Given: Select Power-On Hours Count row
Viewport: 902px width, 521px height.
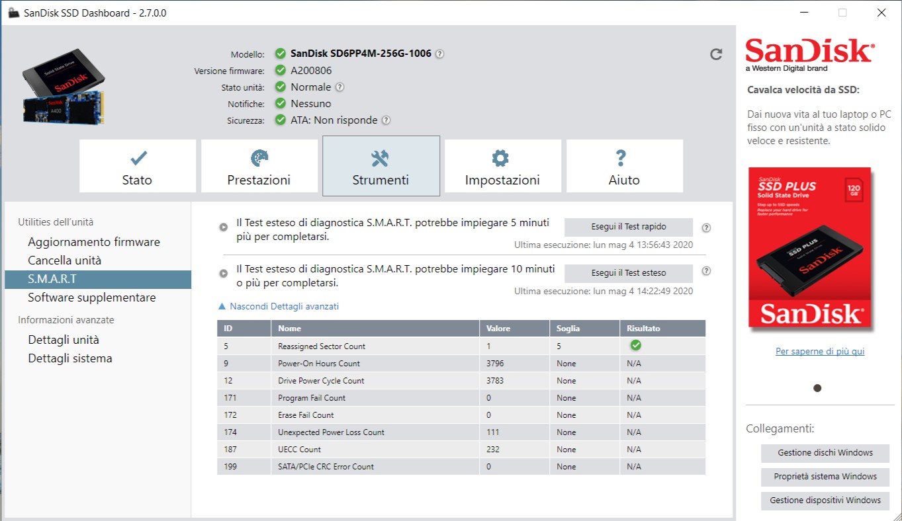Looking at the screenshot, I should (x=461, y=363).
